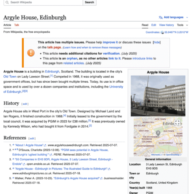The width and height of the screenshot is (194, 194).
Task: Jump back via reference 5 caret arrow
Action: tap(13, 178)
